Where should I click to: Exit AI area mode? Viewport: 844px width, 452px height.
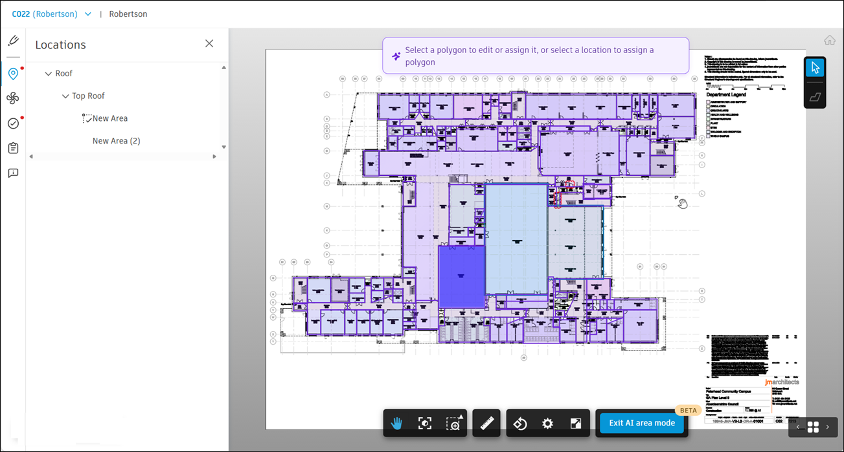pyautogui.click(x=642, y=423)
